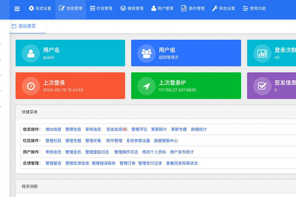The width and height of the screenshot is (296, 197).
Task: Click the 快捷菜单 panel header
Action: 156,112
